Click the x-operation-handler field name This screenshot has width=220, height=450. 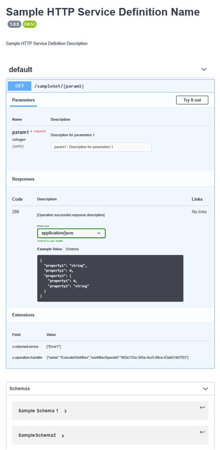pyautogui.click(x=27, y=357)
